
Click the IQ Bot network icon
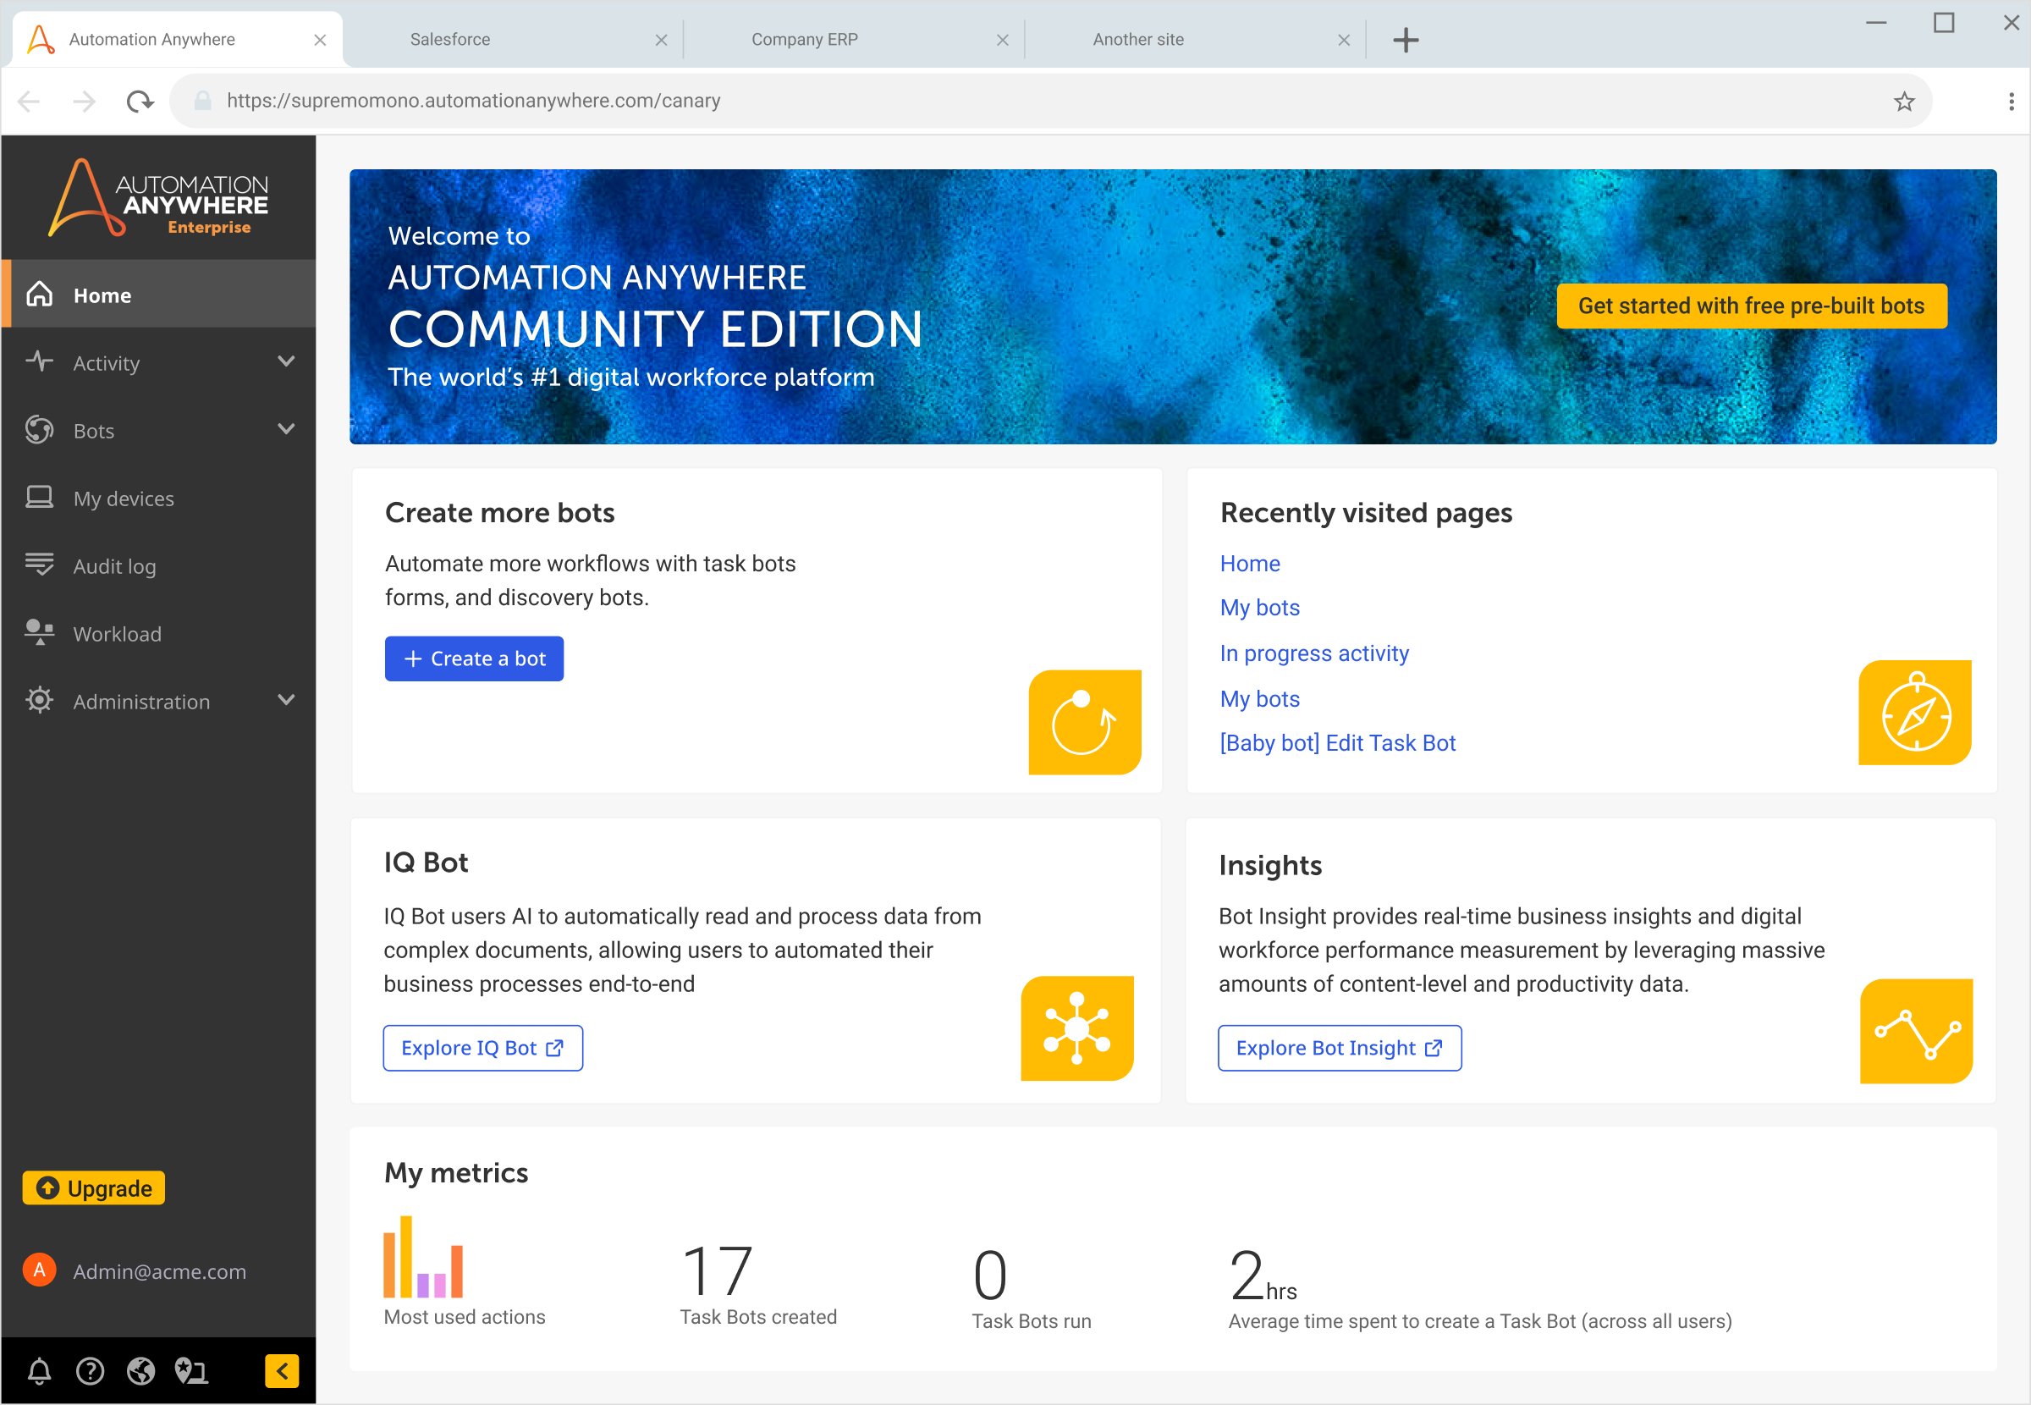(x=1076, y=1028)
